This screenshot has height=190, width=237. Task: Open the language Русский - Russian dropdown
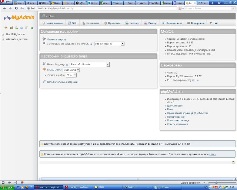coord(90,65)
